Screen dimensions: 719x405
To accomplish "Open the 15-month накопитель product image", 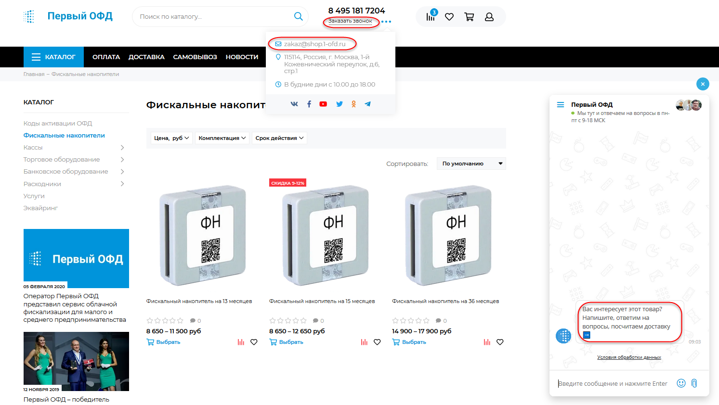I will (325, 235).
